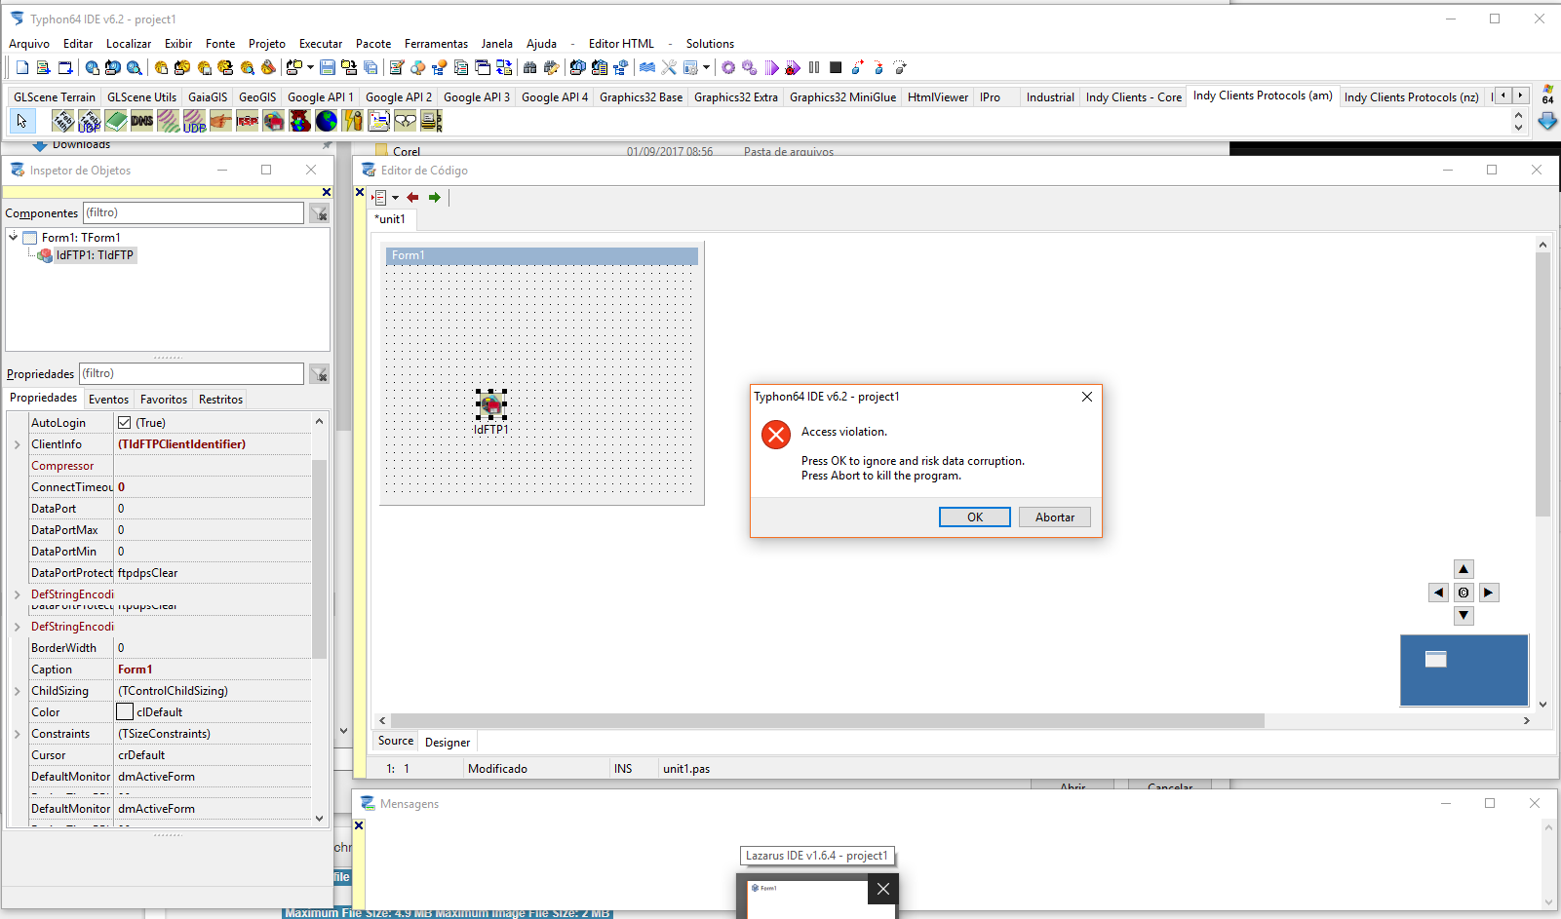Open the Arquivo menu

(x=29, y=44)
